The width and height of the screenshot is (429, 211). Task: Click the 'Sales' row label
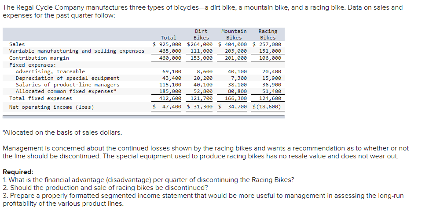[17, 44]
